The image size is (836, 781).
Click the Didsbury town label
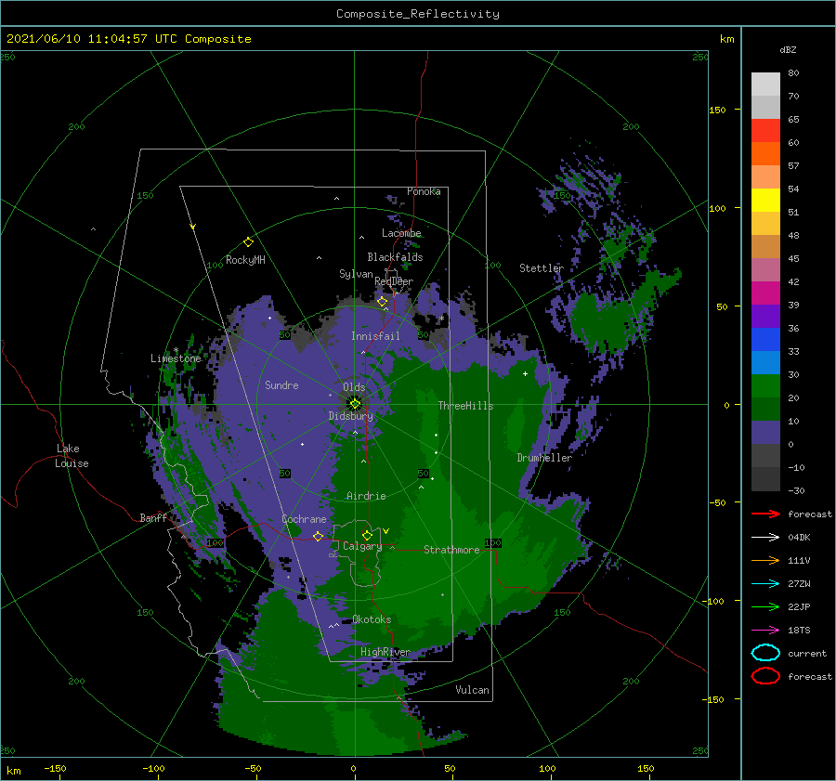pos(351,416)
